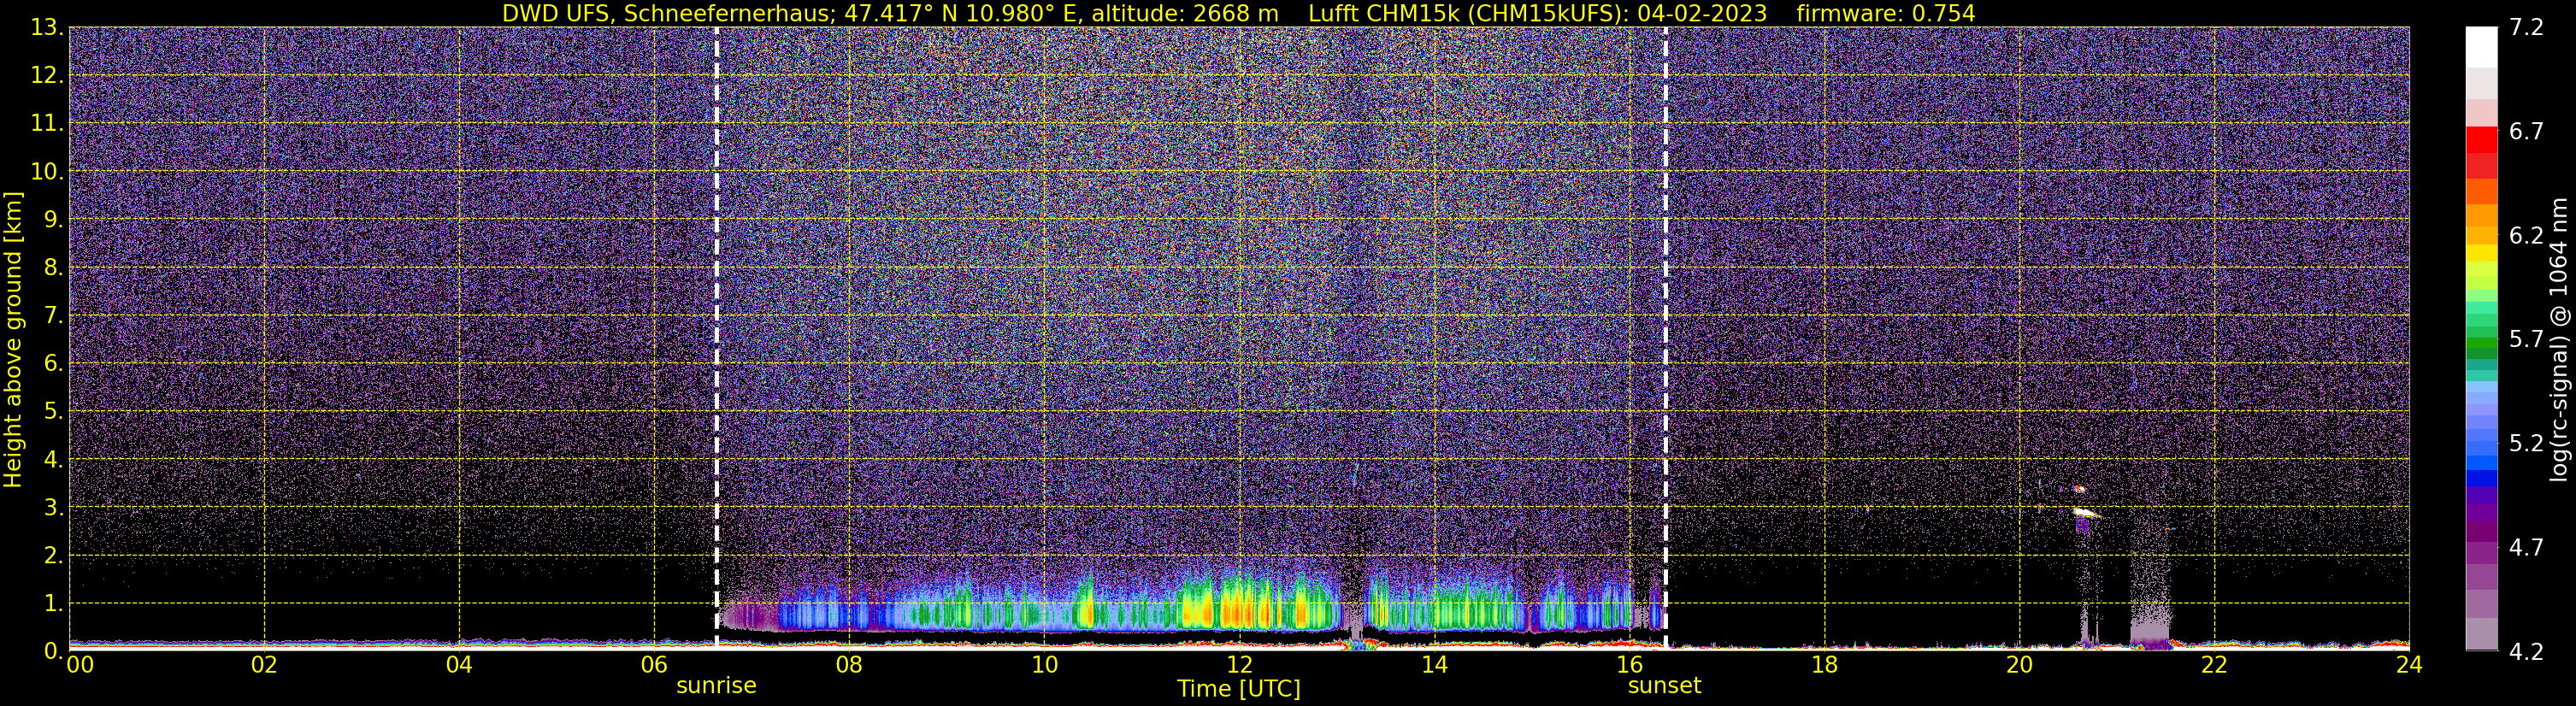Click time axis tick '24'

coord(2409,666)
